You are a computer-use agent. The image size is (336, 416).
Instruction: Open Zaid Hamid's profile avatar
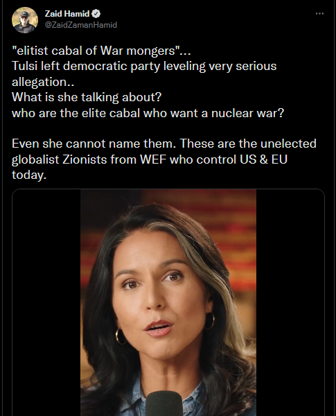click(25, 20)
